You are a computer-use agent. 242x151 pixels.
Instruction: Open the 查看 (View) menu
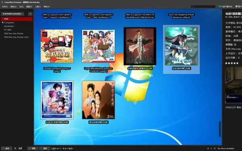(x=29, y=6)
